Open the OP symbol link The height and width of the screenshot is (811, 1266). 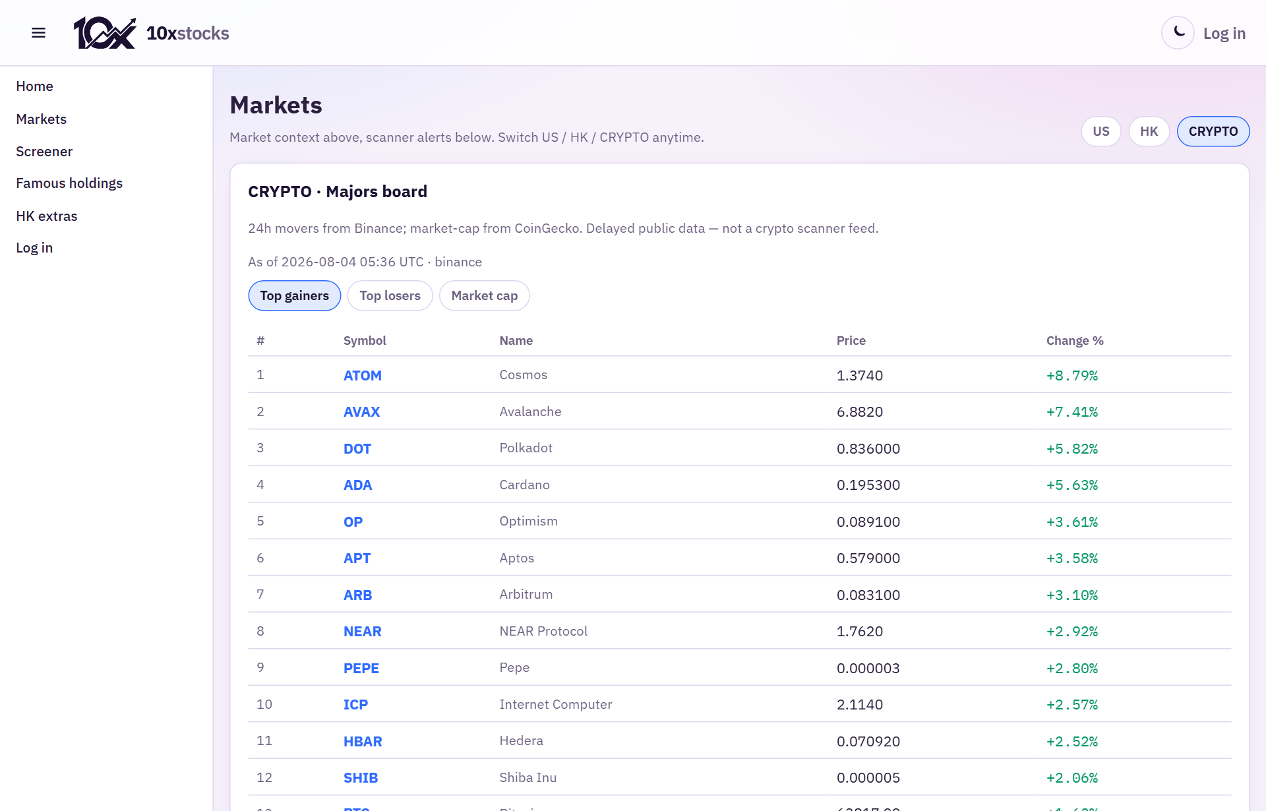pos(353,522)
